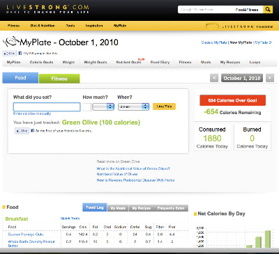Click people like this count text
This screenshot has width=279, height=254.
40,54
